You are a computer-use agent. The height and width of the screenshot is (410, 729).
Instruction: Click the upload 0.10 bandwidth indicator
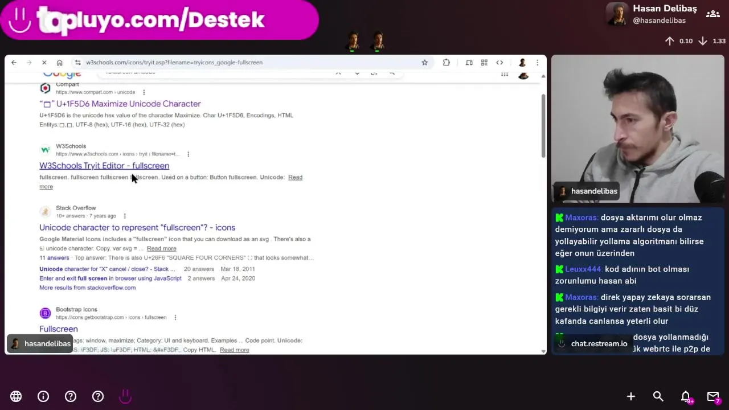click(679, 41)
